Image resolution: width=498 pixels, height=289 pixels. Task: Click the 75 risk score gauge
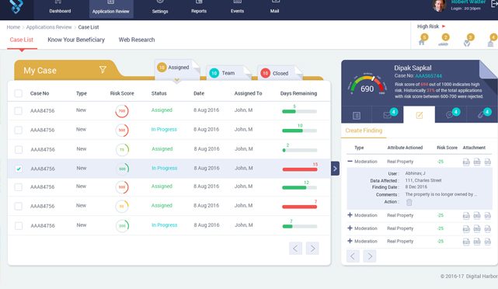pos(122,150)
